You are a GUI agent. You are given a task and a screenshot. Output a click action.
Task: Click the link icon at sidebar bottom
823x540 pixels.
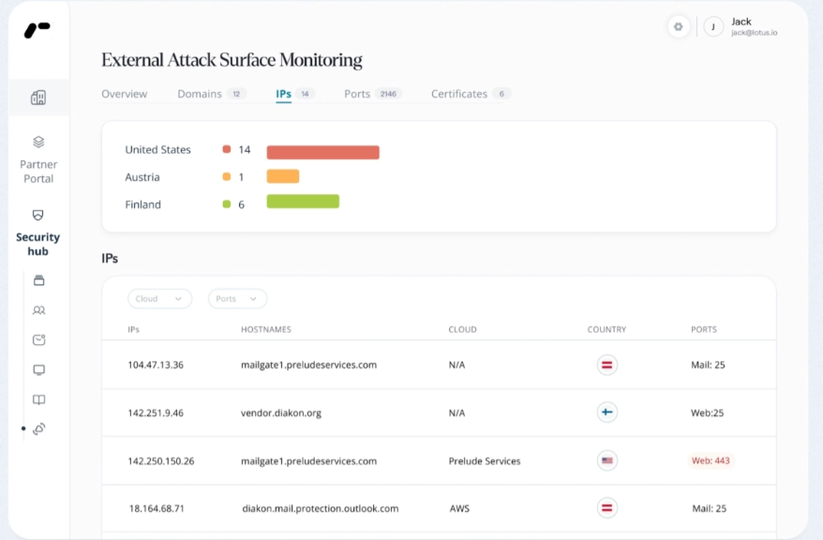point(39,428)
